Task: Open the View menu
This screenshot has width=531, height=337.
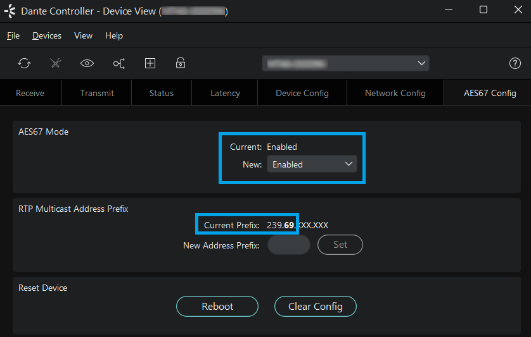Action: coord(83,35)
